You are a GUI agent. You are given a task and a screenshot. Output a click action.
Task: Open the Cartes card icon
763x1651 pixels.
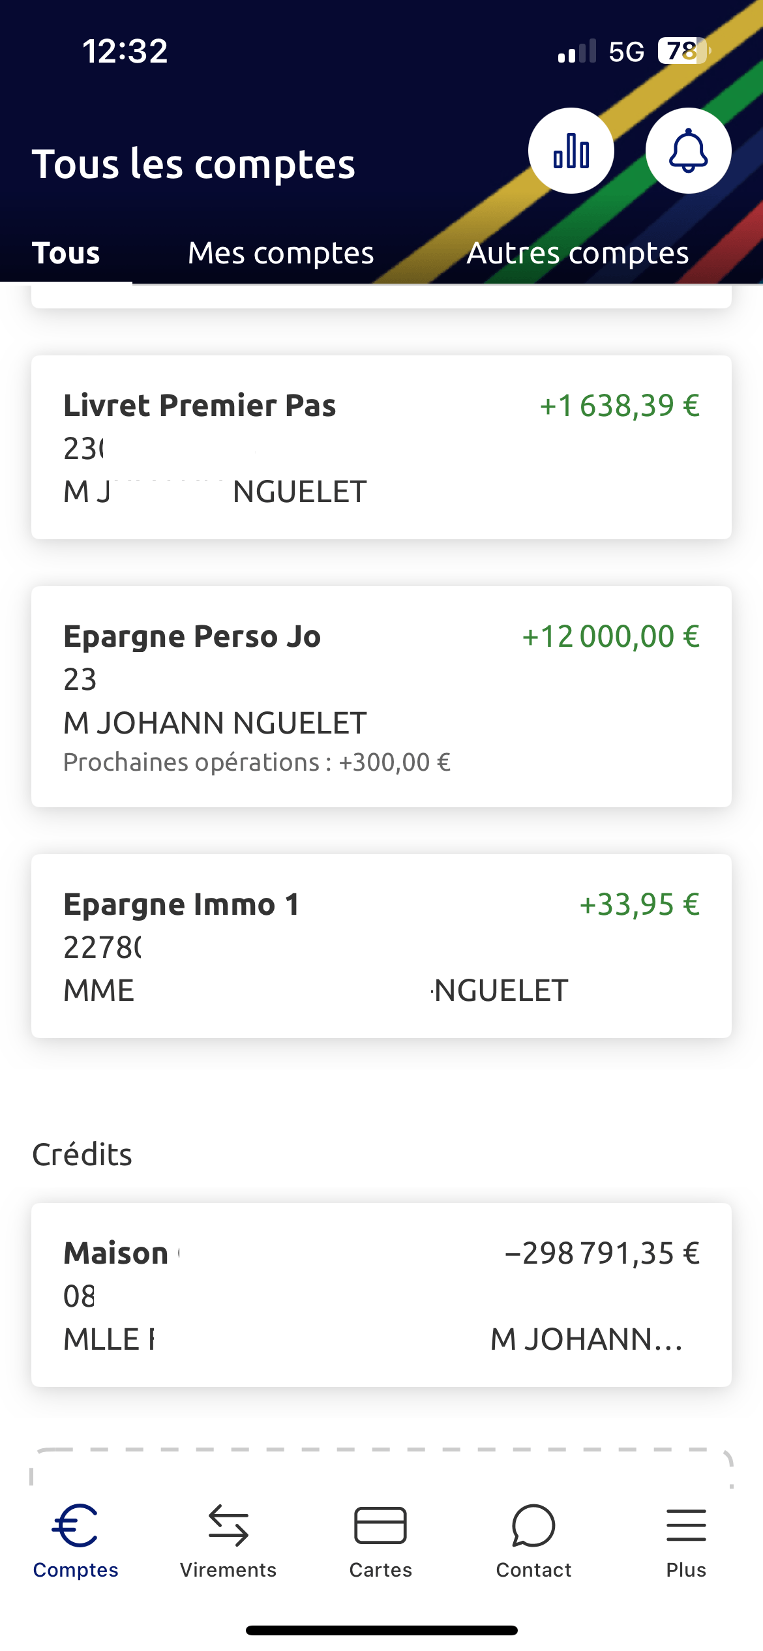tap(380, 1526)
